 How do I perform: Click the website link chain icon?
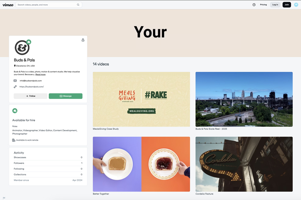coord(15,86)
